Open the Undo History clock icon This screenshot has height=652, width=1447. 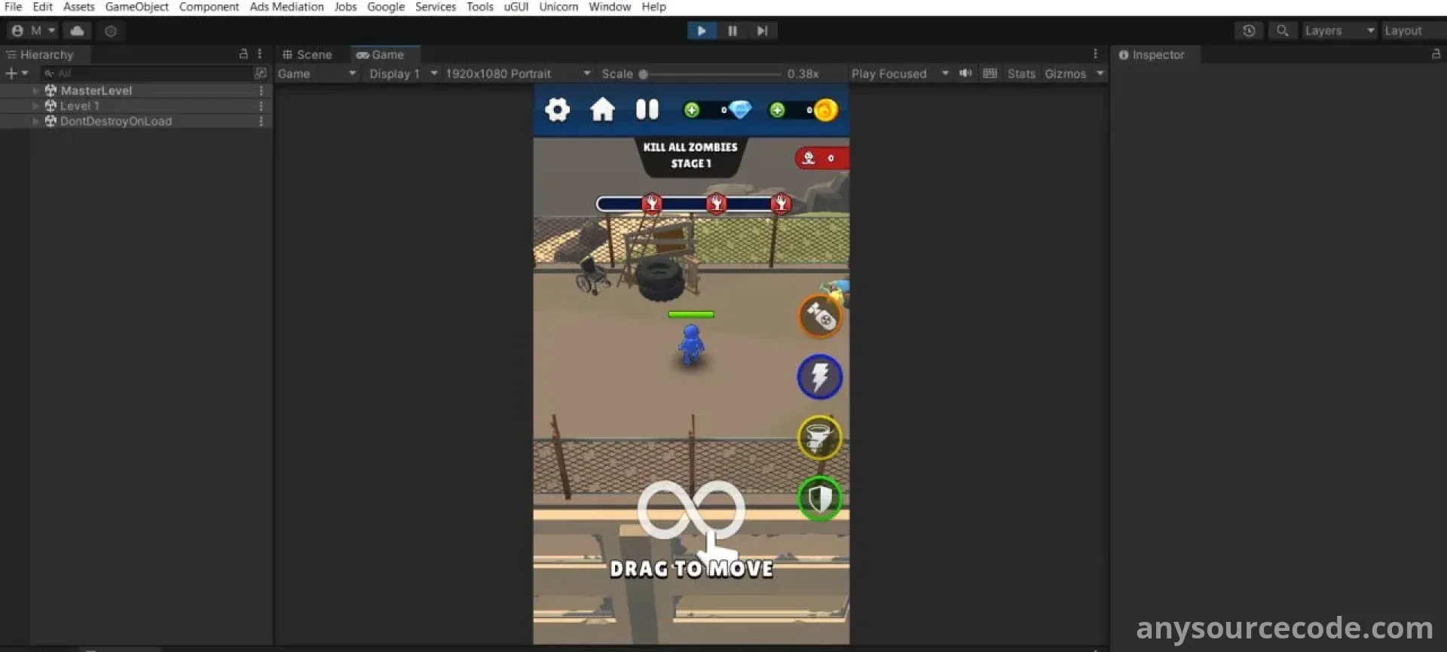[1249, 31]
